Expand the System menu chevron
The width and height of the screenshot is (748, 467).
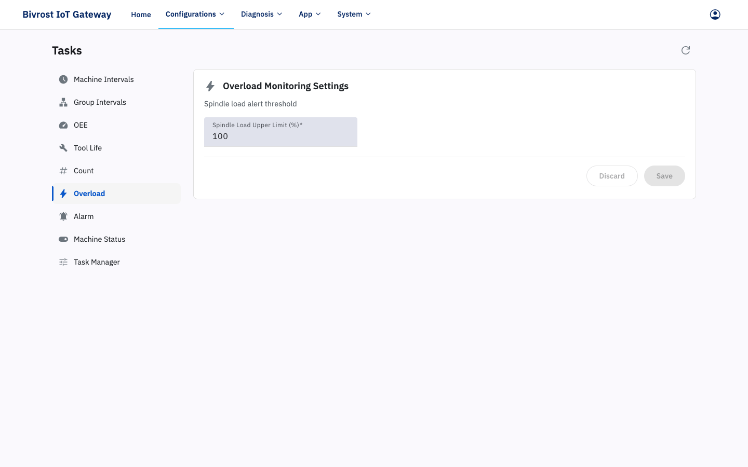(368, 14)
